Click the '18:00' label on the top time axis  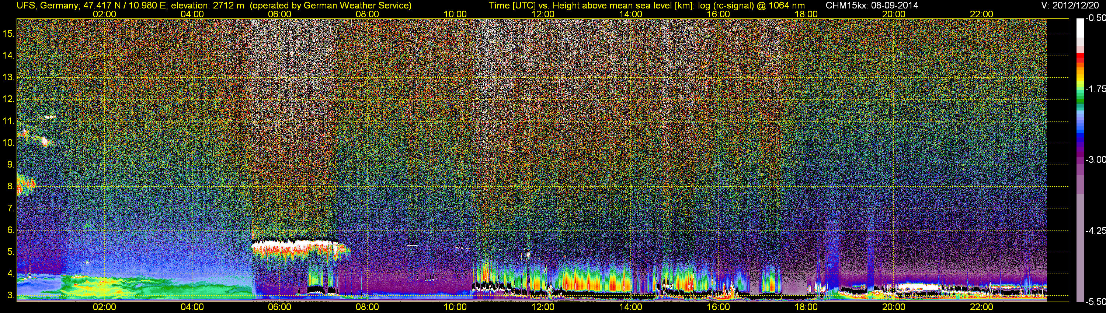806,14
